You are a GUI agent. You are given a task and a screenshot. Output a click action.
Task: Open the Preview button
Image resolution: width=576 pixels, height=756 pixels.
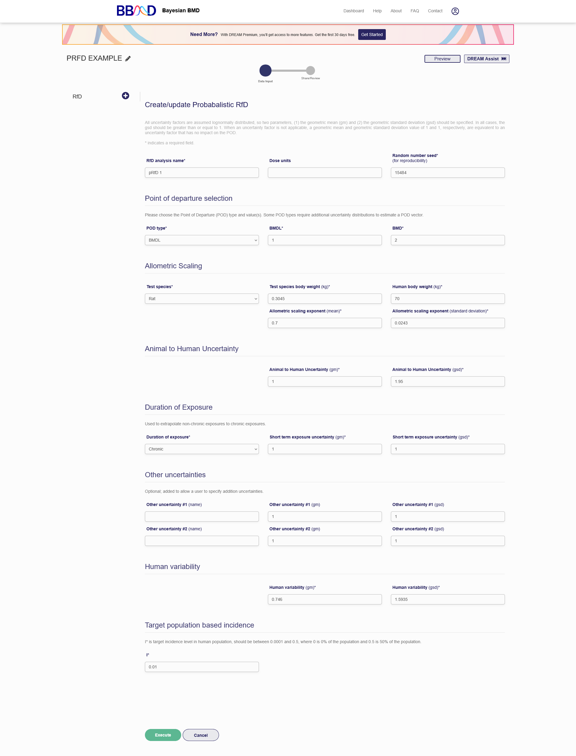coord(442,59)
